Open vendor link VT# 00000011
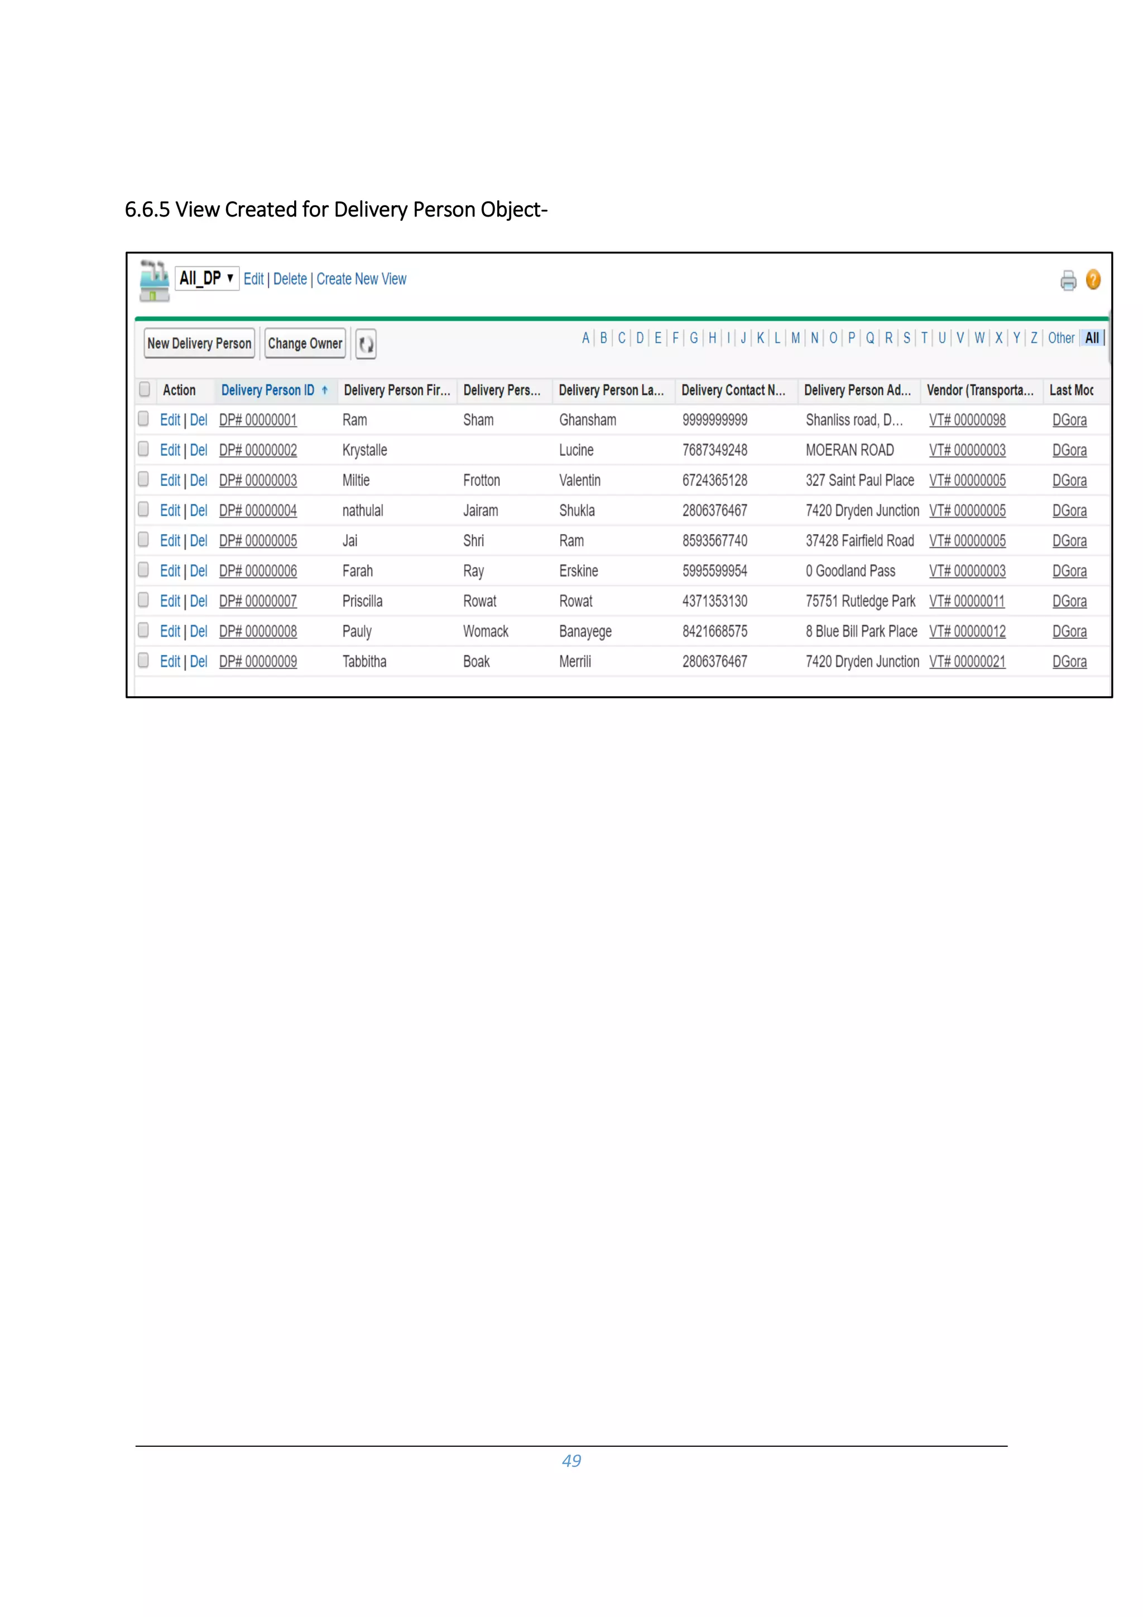This screenshot has height=1617, width=1143. coord(966,601)
